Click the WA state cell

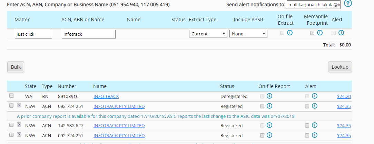pyautogui.click(x=28, y=97)
